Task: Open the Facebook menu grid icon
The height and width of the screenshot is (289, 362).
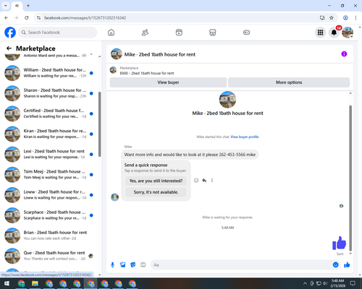Action: point(320,33)
